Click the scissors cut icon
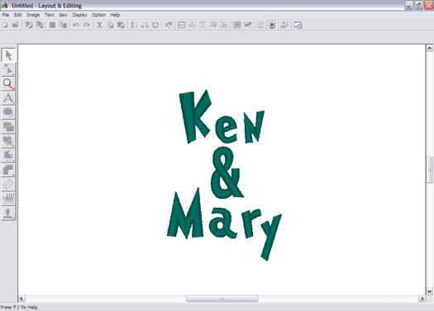The image size is (434, 311). [100, 25]
